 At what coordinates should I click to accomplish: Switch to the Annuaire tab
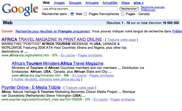point(92,3)
